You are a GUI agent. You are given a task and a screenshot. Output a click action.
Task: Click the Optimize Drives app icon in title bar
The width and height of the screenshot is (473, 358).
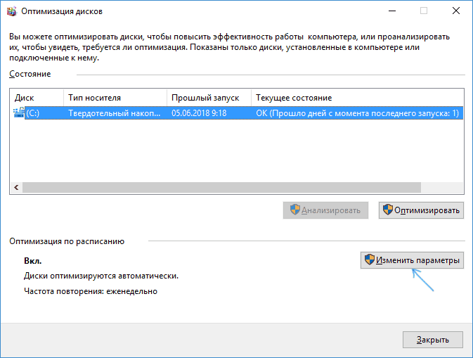pyautogui.click(x=12, y=11)
